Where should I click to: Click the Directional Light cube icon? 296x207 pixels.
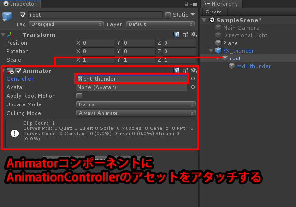[x=218, y=35]
